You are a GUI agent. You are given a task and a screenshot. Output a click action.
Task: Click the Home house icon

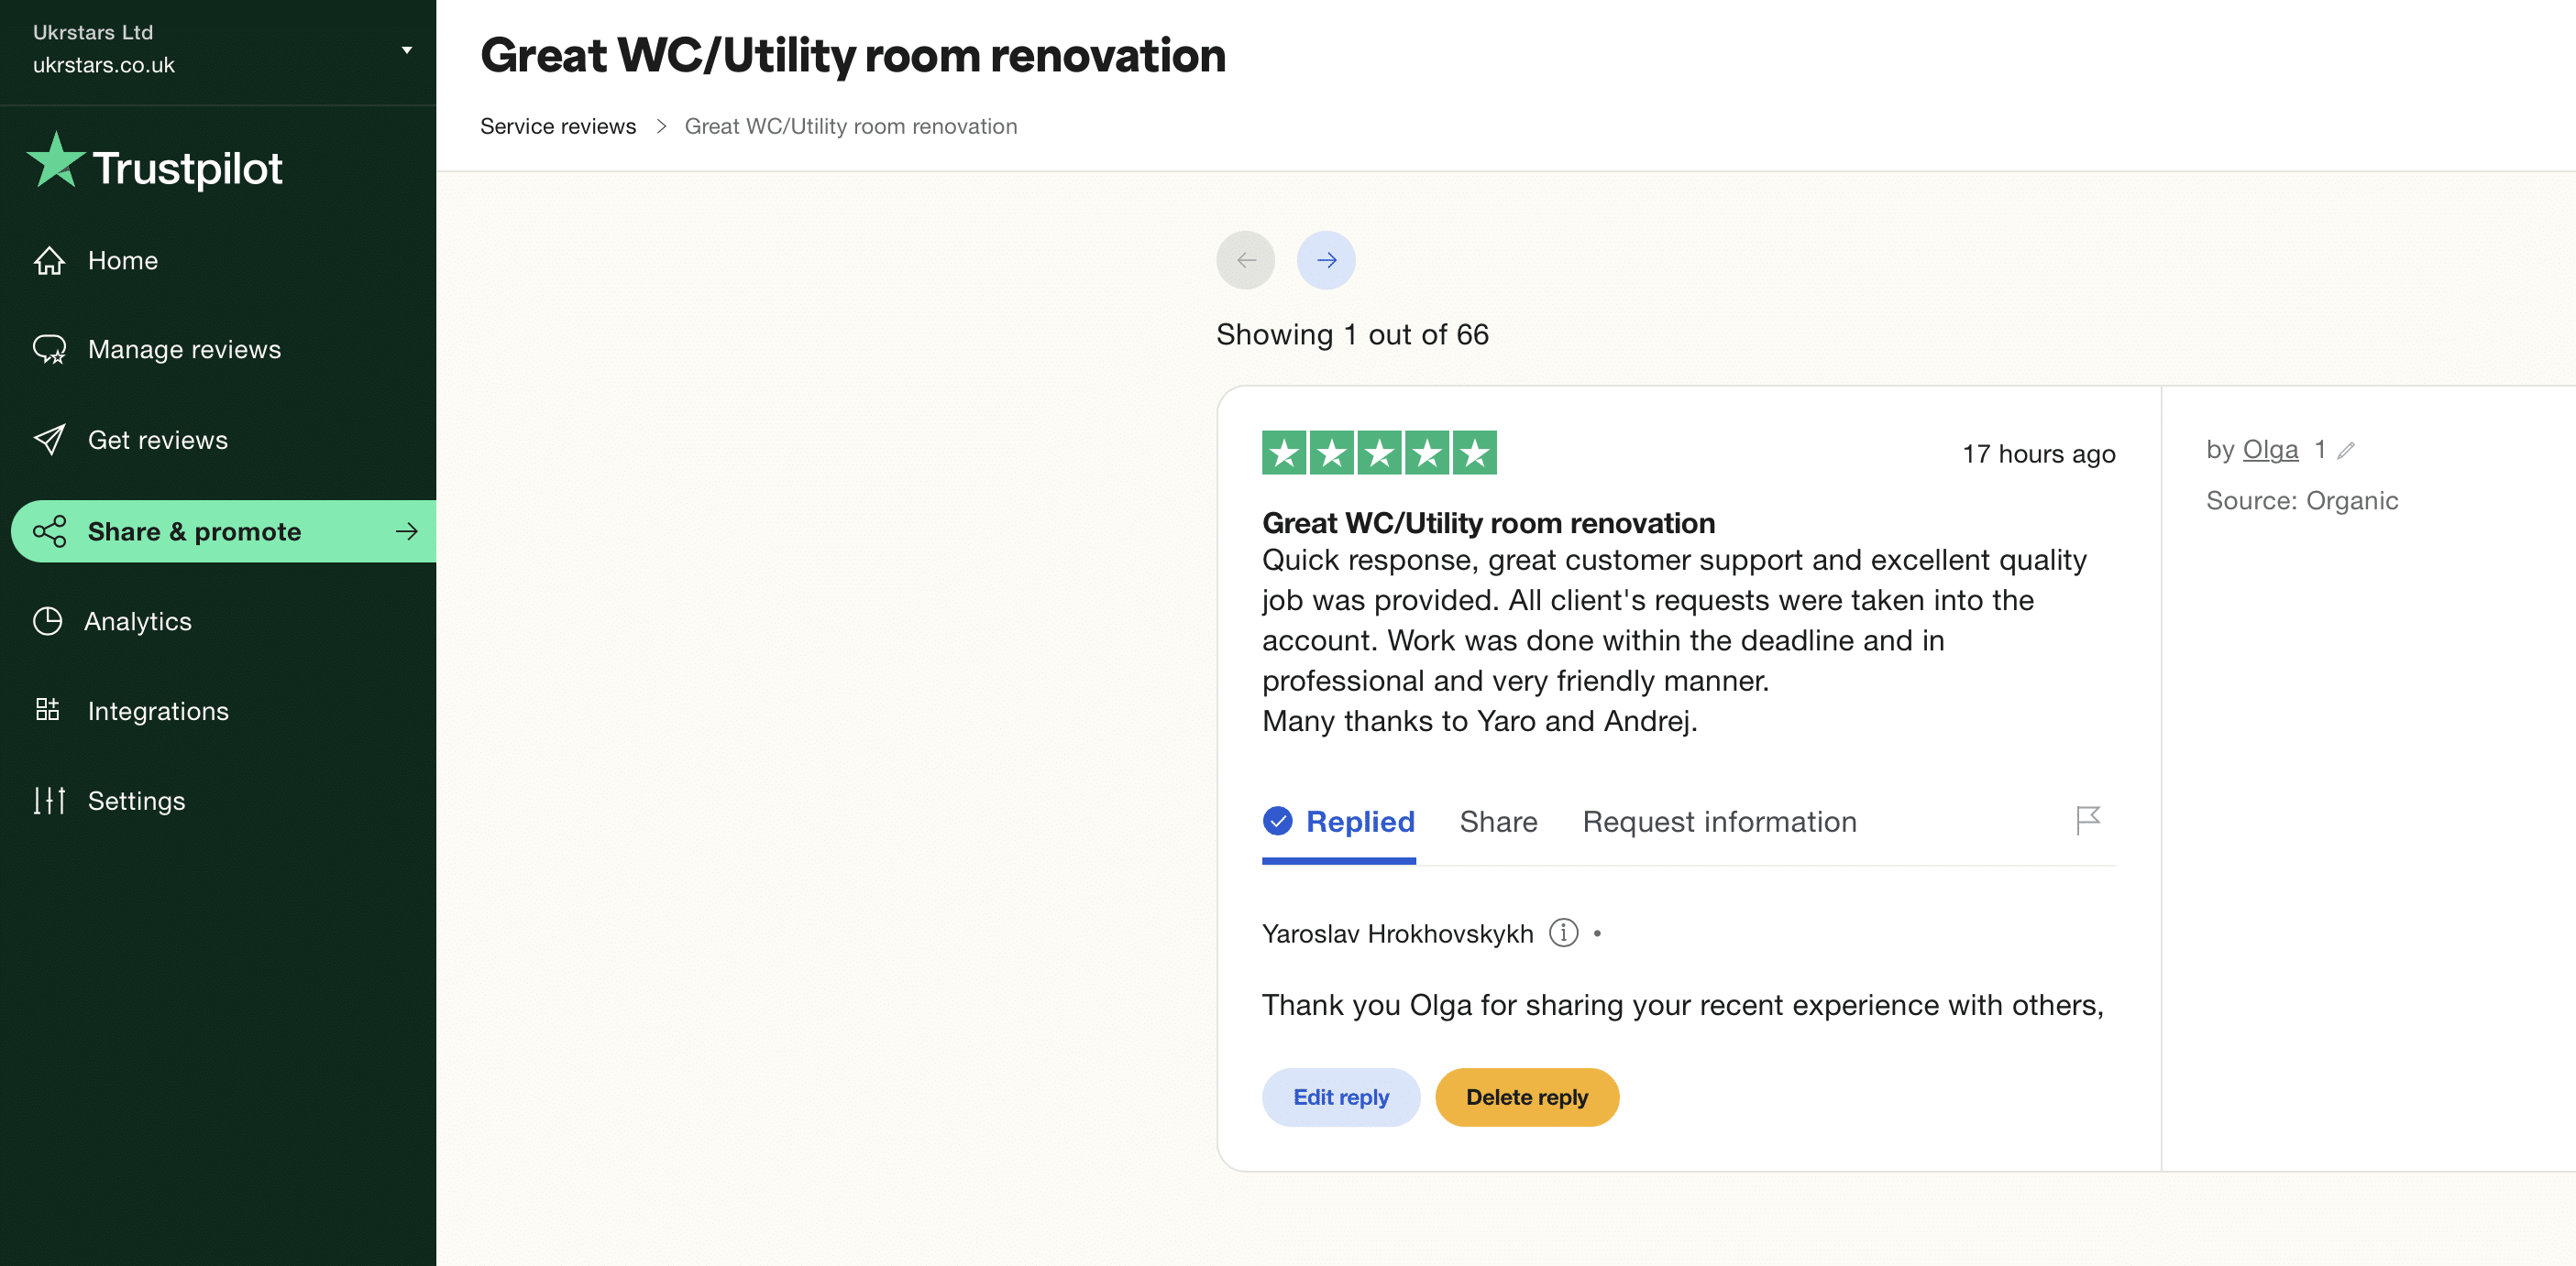[49, 261]
